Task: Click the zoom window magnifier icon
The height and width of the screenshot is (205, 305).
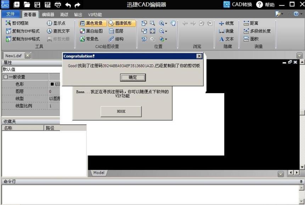Action: (x=152, y=23)
